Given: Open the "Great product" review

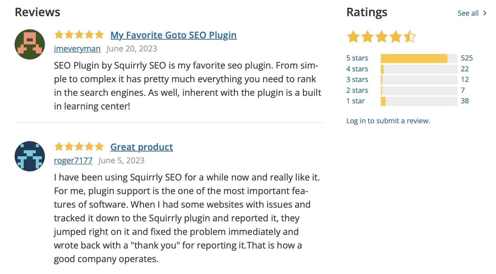Looking at the screenshot, I should tap(141, 147).
